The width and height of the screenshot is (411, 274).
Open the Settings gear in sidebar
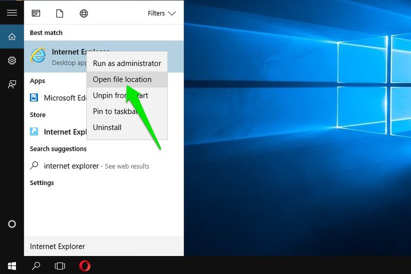point(12,61)
